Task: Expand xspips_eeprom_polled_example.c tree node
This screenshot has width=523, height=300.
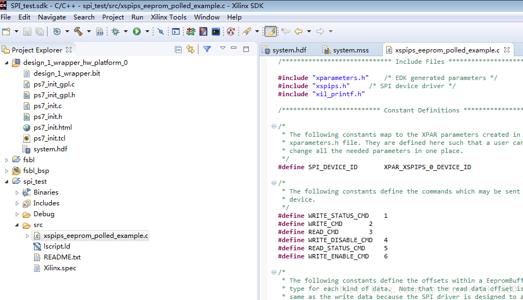Action: tap(28, 236)
